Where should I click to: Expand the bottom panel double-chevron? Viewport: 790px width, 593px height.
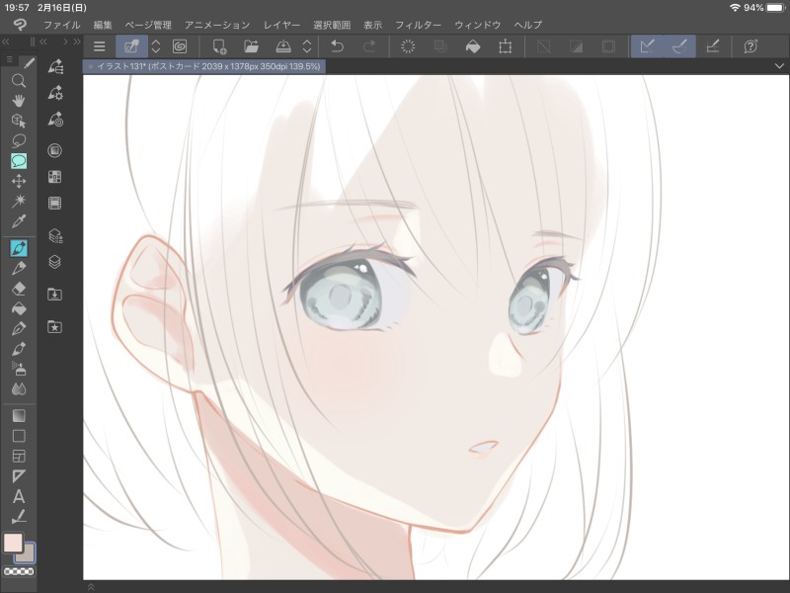91,587
